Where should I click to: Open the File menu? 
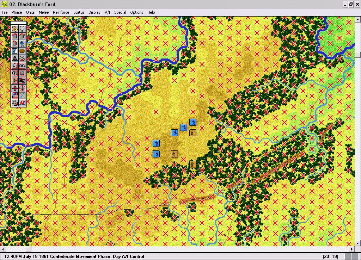click(5, 12)
